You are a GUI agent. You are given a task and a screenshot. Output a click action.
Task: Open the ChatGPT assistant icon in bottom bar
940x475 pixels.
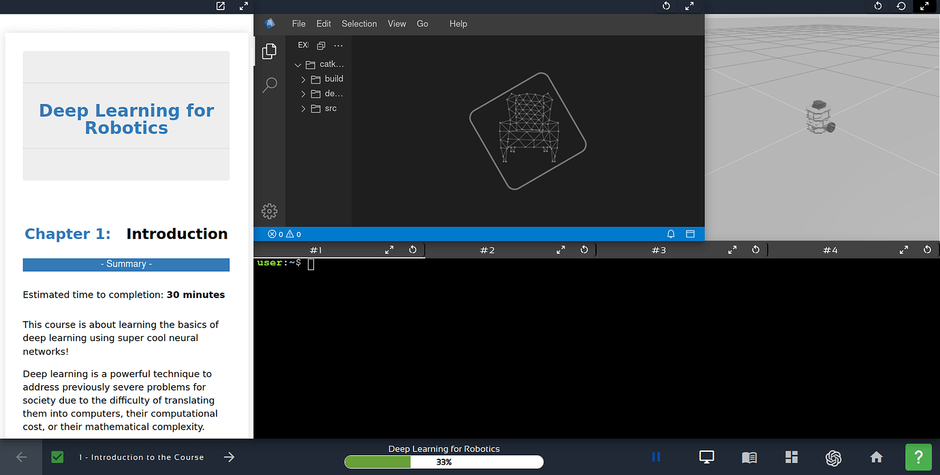tap(833, 457)
